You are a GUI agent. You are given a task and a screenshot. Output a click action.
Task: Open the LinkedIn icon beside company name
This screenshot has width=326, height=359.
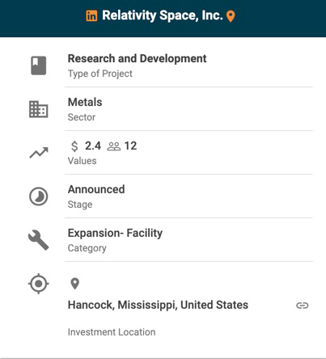tap(91, 15)
